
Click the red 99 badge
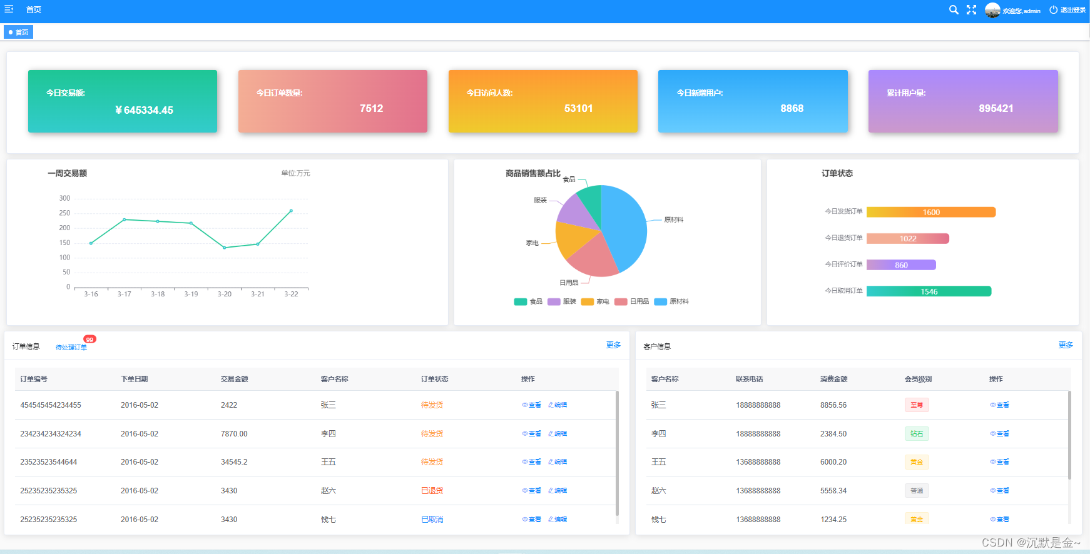click(x=89, y=340)
